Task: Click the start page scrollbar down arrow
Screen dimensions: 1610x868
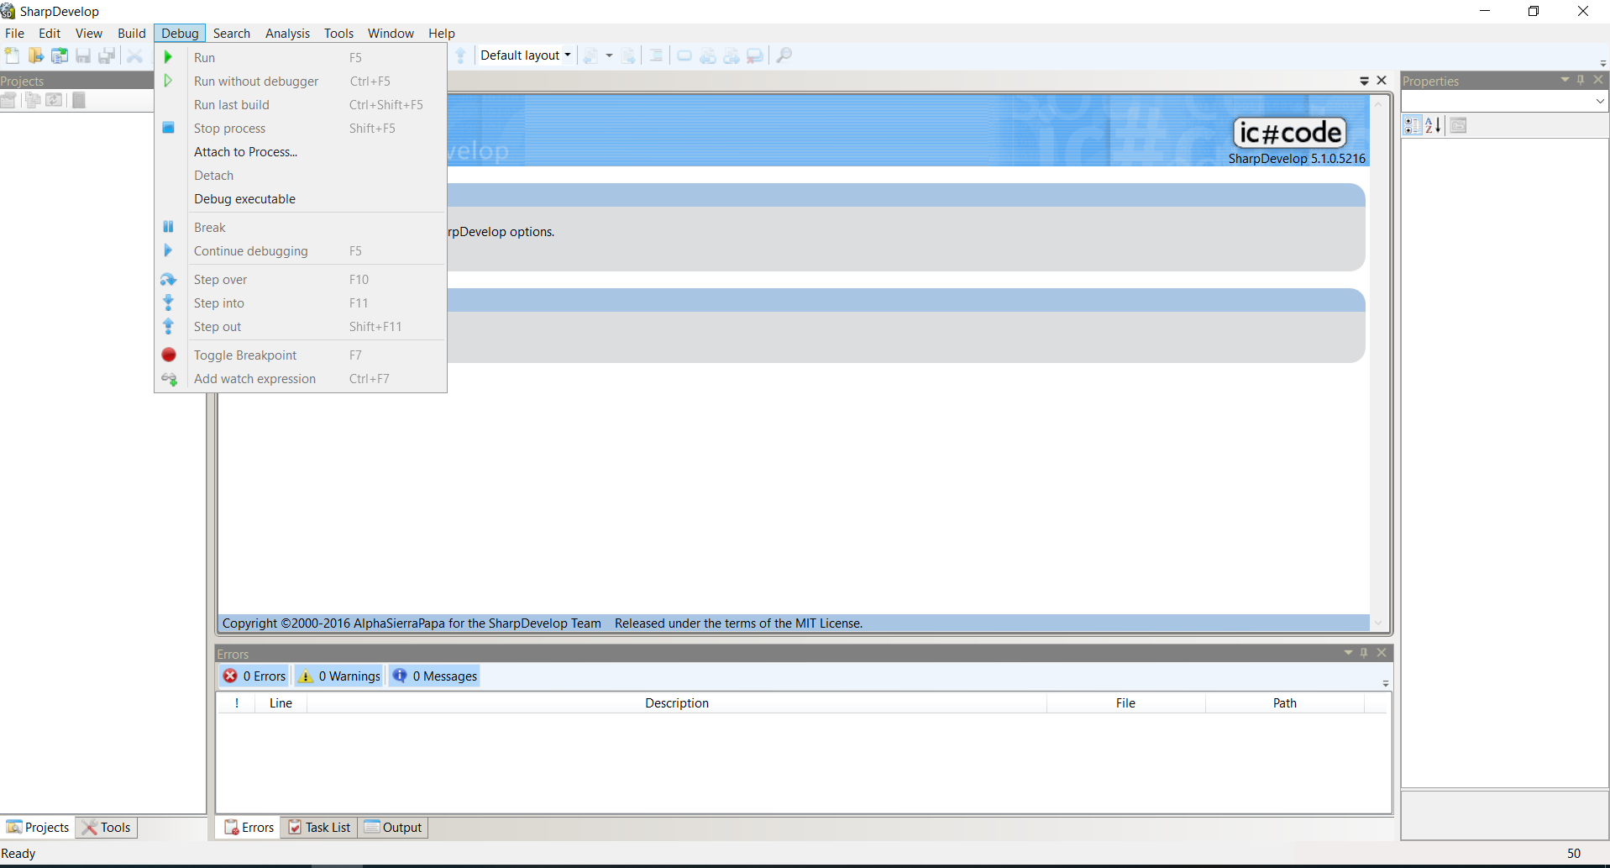Action: (1377, 623)
